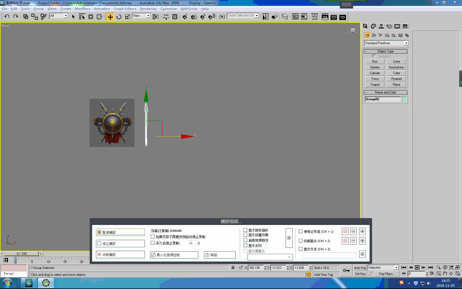Open the Selected key mode dropdown

[383, 267]
